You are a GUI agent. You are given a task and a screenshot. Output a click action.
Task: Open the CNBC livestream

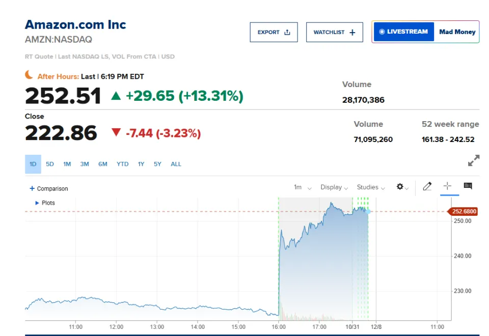point(403,32)
